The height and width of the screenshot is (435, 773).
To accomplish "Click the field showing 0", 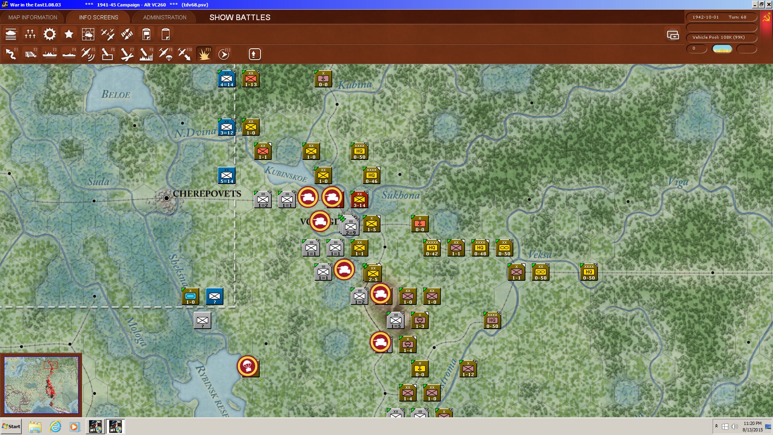I will [x=697, y=49].
